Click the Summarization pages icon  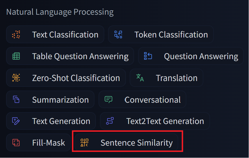pyautogui.click(x=16, y=99)
